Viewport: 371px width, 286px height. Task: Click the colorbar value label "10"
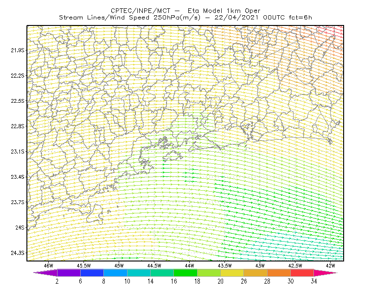click(127, 281)
